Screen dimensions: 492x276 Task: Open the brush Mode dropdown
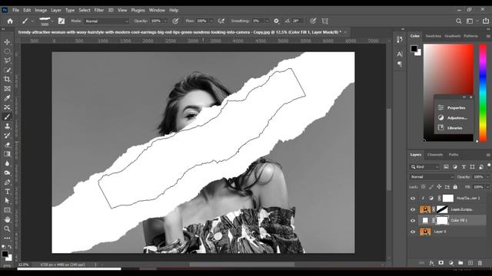pyautogui.click(x=106, y=21)
